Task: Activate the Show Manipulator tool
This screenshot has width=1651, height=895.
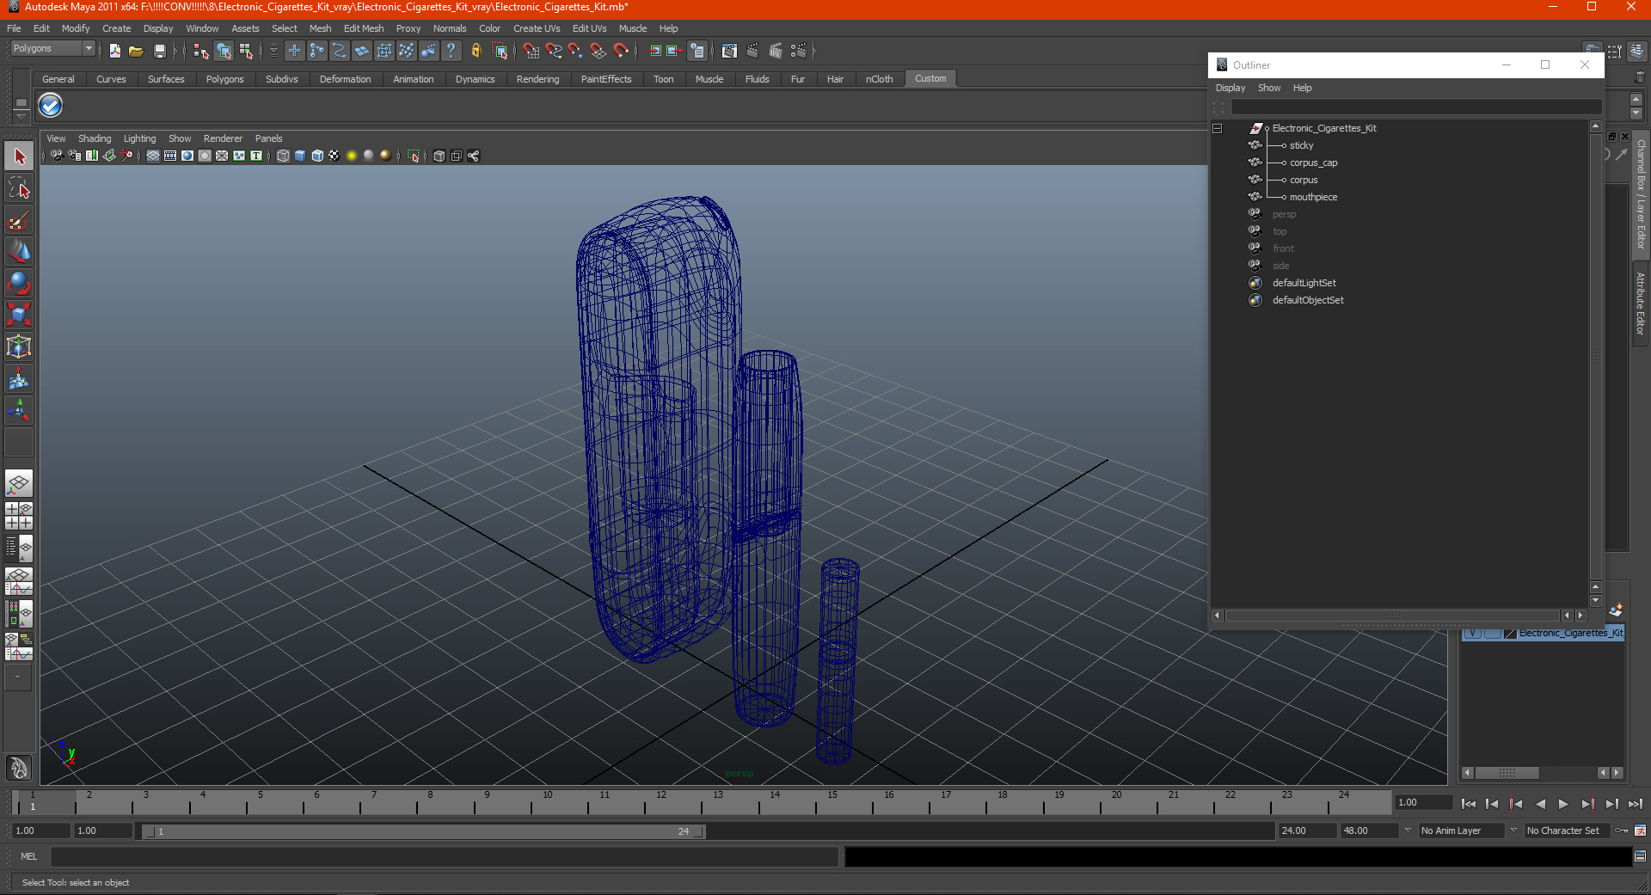Action: coord(19,410)
